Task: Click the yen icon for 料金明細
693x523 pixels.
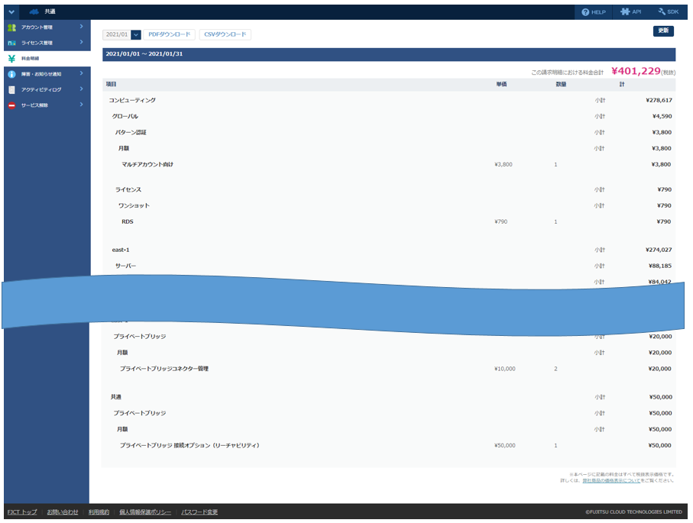Action: [11, 59]
